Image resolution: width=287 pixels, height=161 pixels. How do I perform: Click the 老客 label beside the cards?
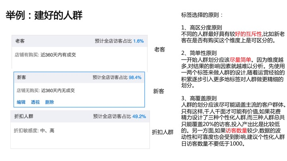159,49
